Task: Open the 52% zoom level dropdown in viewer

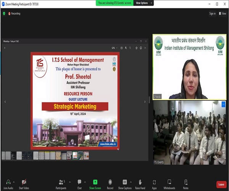Action: click(x=114, y=48)
